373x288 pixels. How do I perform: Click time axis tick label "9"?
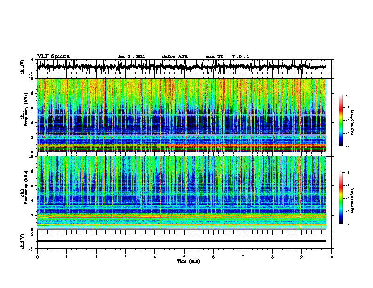click(x=301, y=257)
